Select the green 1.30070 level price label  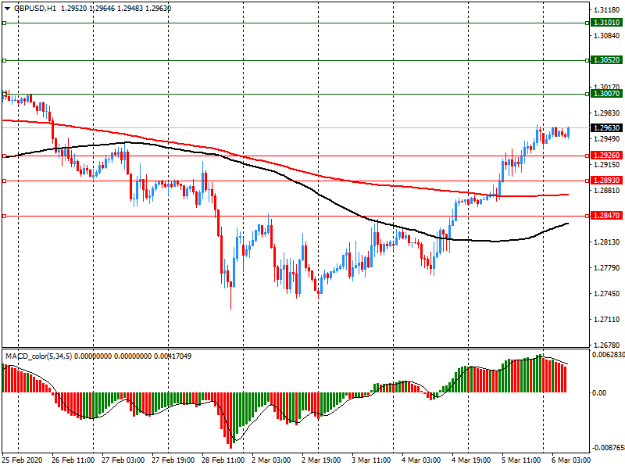[607, 93]
